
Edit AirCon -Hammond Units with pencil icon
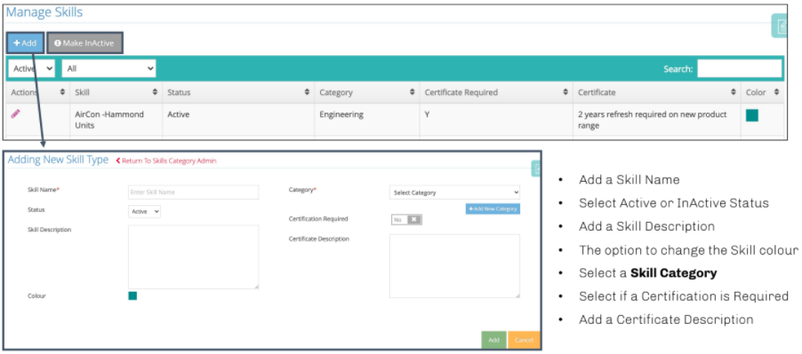tap(16, 114)
